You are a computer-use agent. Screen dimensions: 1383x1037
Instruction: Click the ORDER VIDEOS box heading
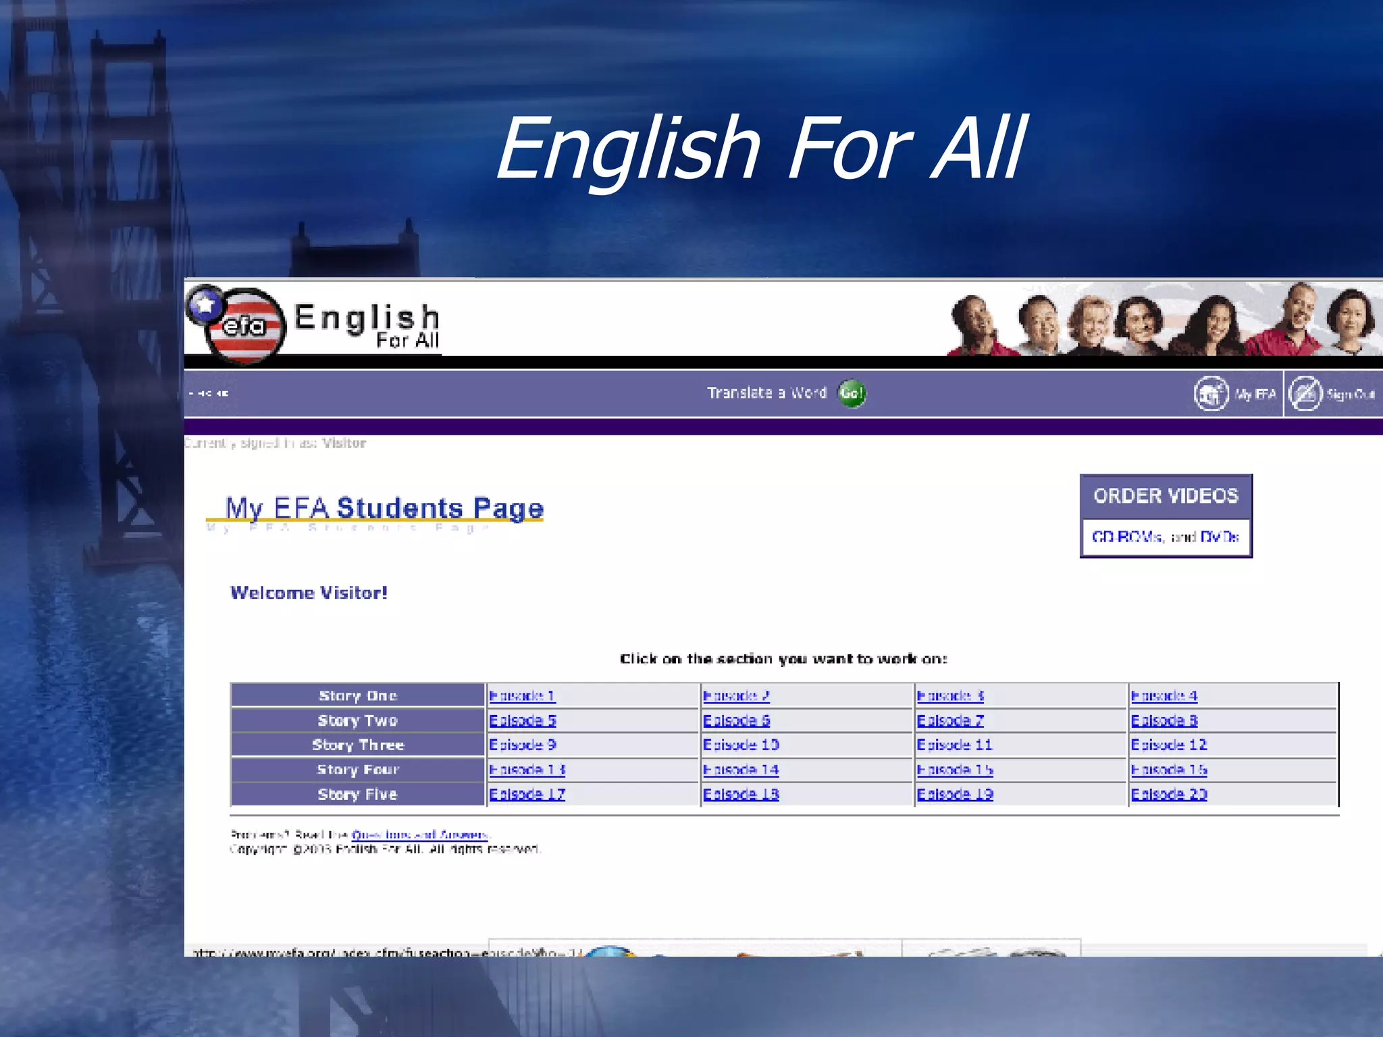click(x=1166, y=496)
